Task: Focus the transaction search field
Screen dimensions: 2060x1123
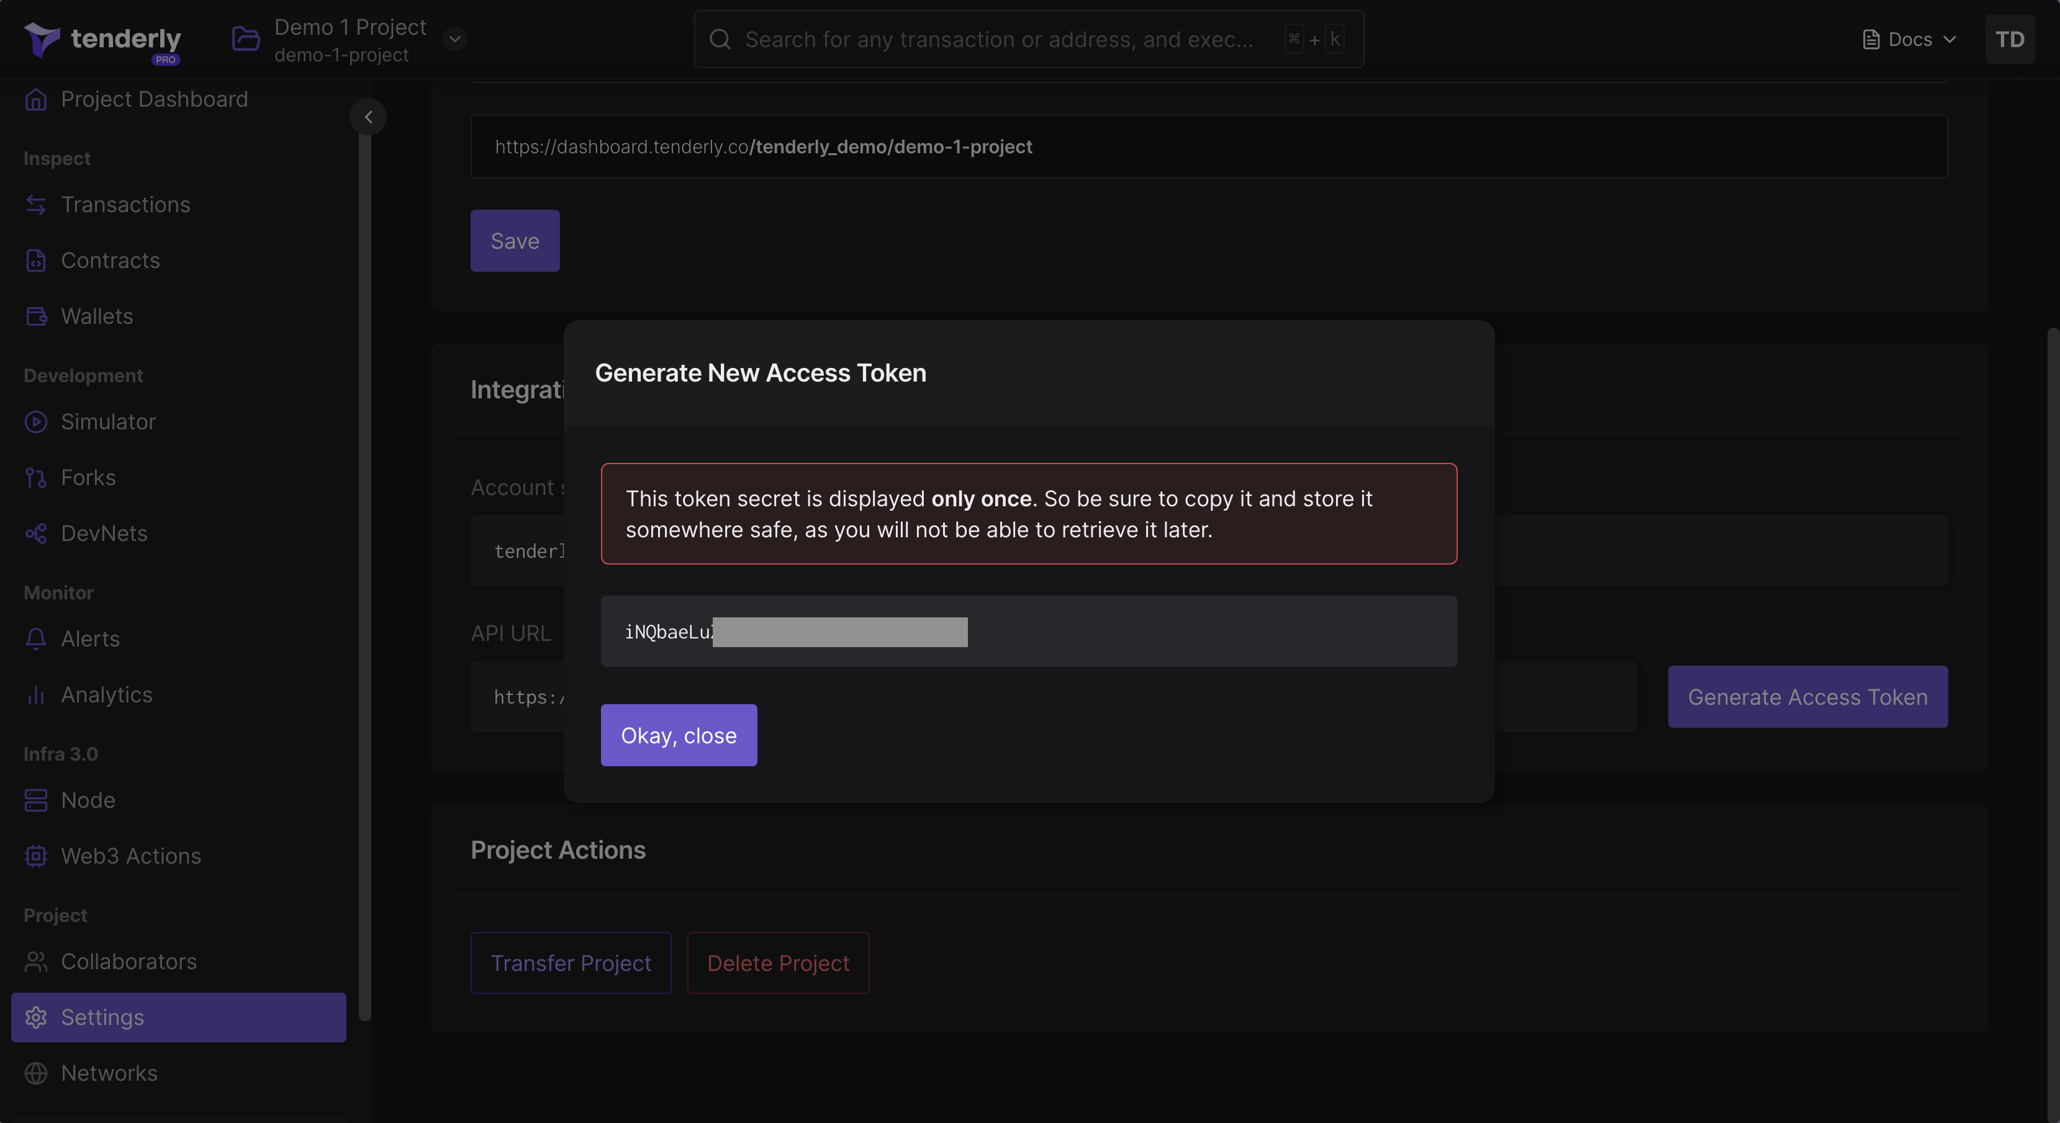Action: (1028, 39)
